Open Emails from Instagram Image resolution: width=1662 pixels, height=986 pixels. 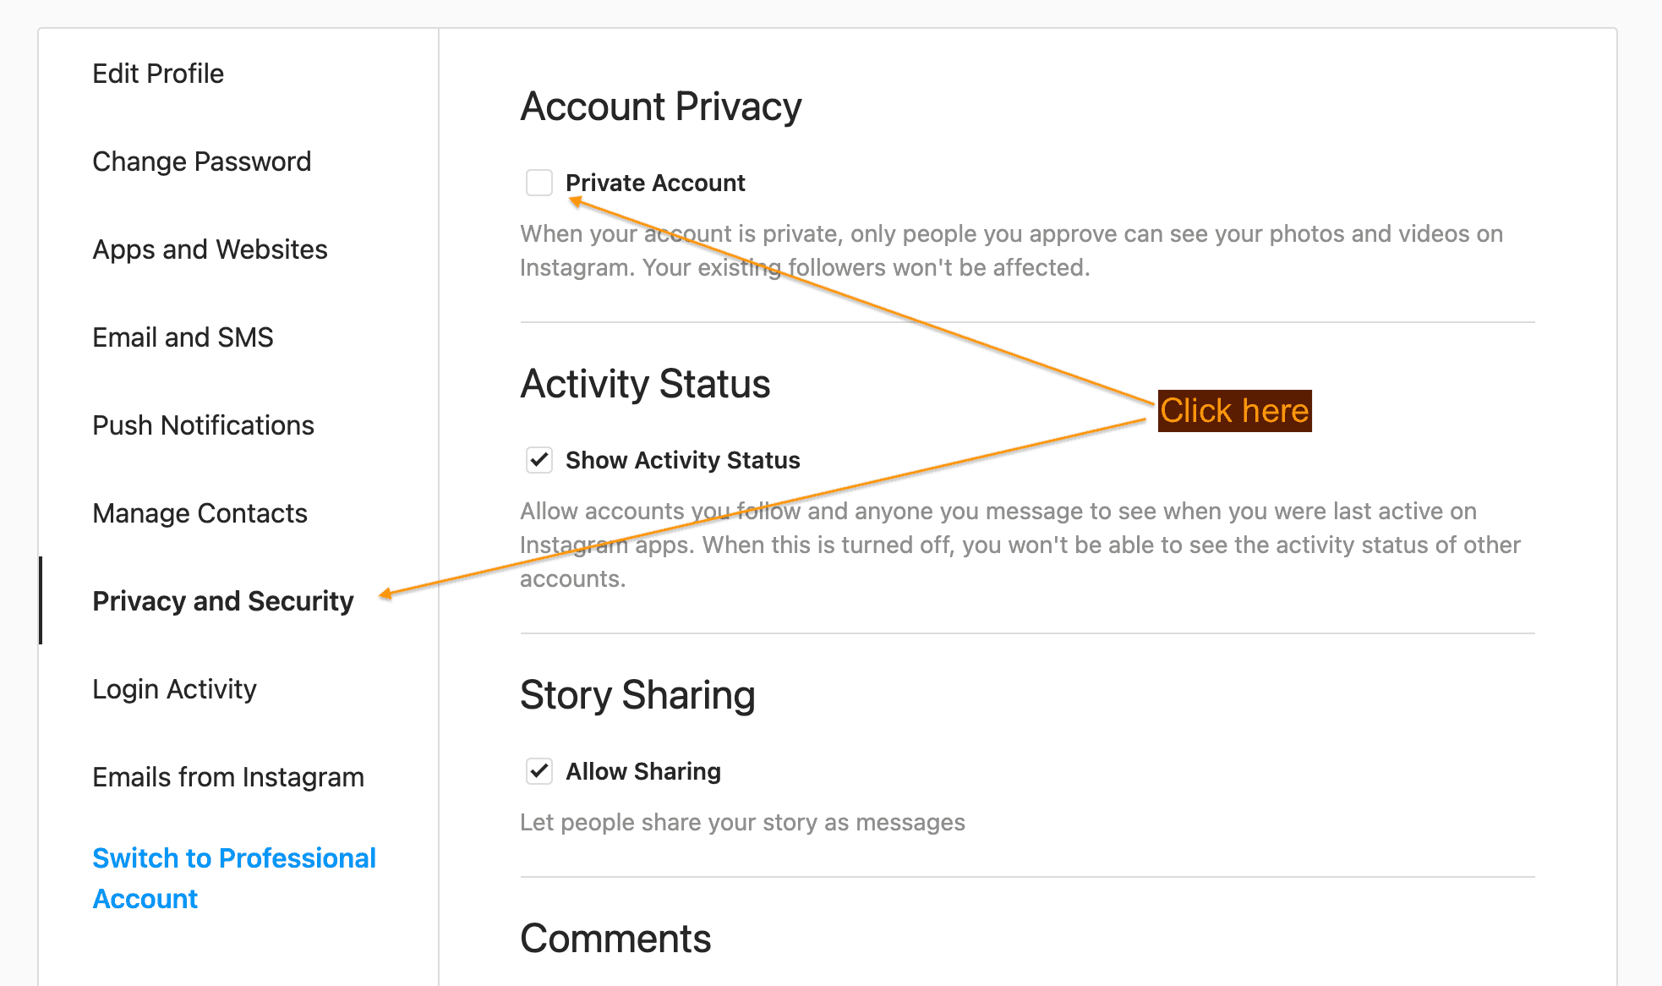[228, 777]
